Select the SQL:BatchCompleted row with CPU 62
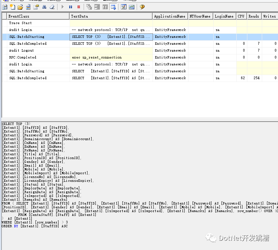The image size is (278, 250). (x=140, y=78)
